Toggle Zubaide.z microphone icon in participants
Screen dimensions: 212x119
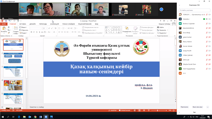tap(207, 19)
